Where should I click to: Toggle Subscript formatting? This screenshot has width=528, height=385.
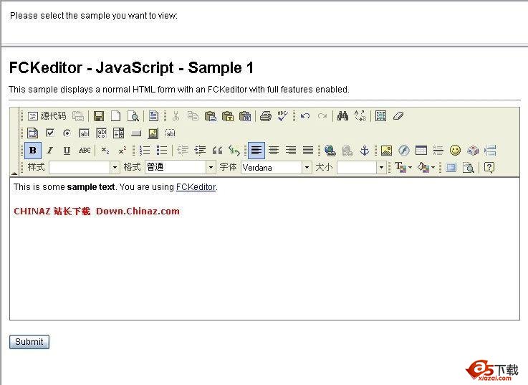coord(105,151)
